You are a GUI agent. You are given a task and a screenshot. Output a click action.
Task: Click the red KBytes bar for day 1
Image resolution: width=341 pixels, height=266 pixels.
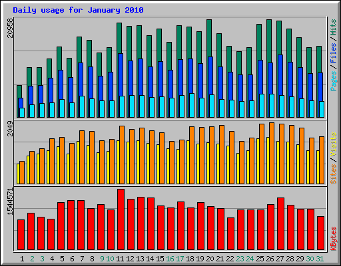coord(21,235)
